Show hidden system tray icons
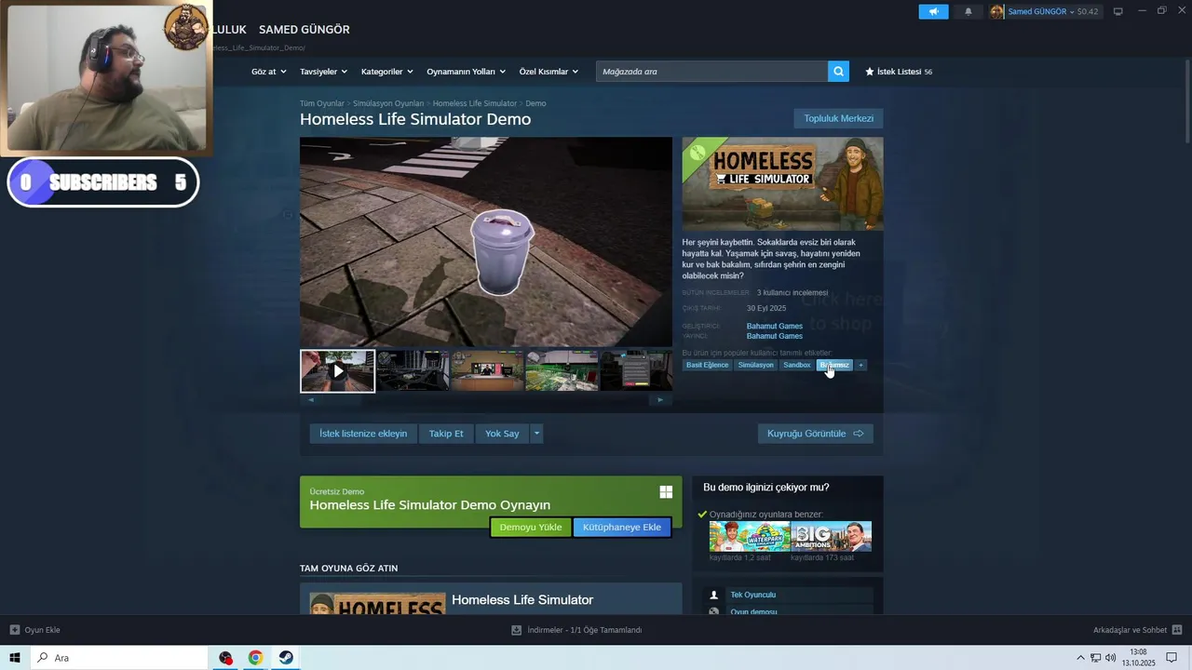The width and height of the screenshot is (1192, 670). (x=1080, y=658)
